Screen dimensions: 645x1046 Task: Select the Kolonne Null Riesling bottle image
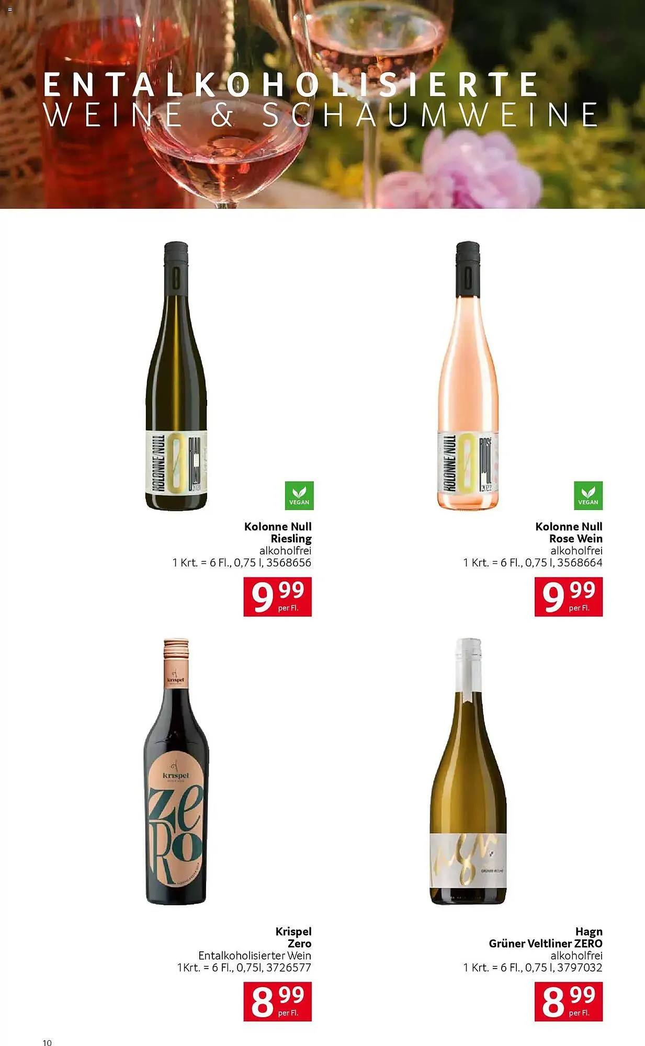pos(176,376)
